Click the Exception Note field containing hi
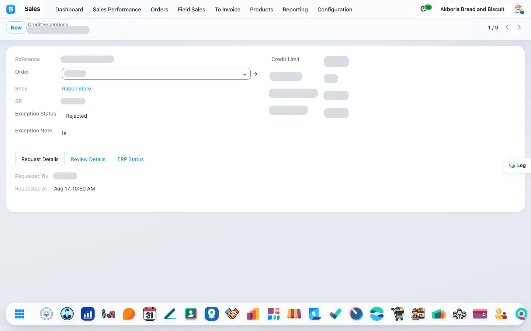531x331 pixels. (156, 133)
